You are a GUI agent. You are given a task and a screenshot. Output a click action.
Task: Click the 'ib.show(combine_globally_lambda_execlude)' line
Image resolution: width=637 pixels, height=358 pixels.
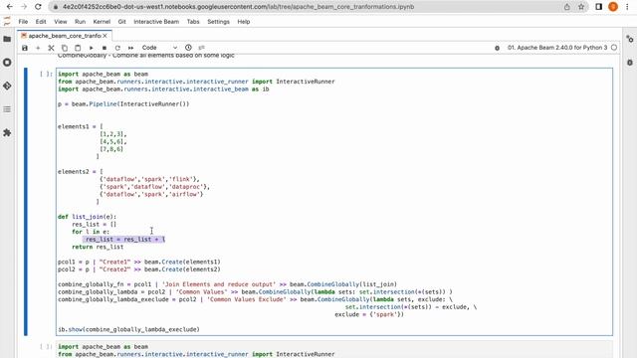pos(128,329)
